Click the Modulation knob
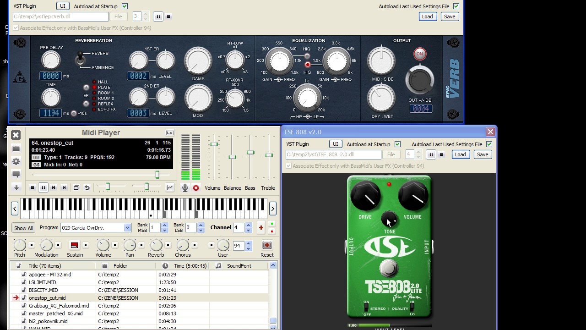The image size is (586, 330). pyautogui.click(x=46, y=245)
